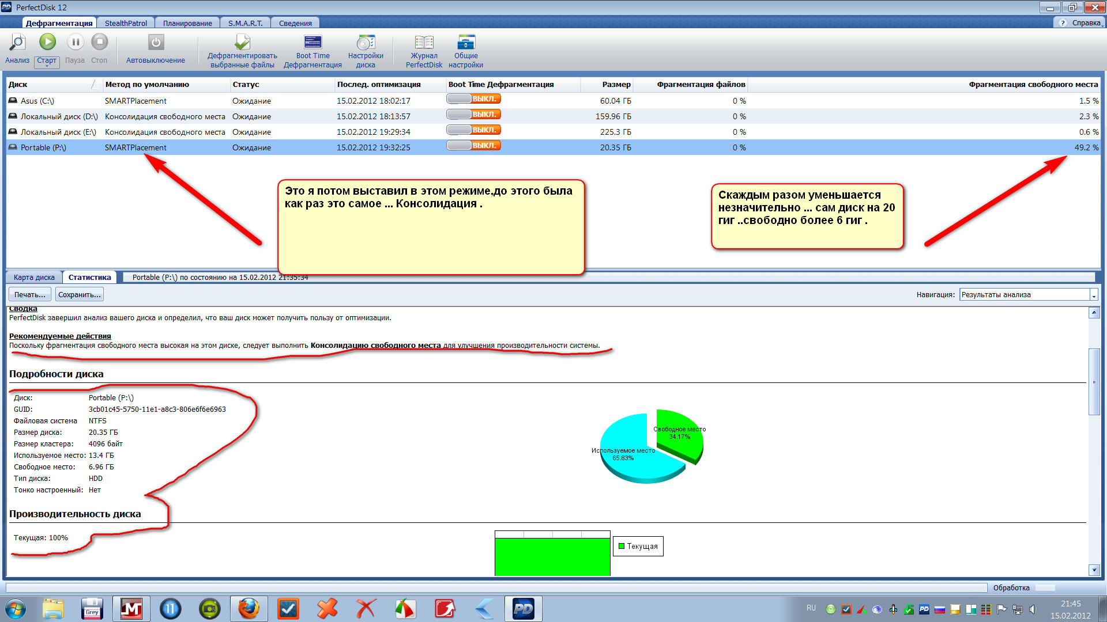Screen dimensions: 1107x622
Task: Click the Стоп stop icon
Action: click(99, 41)
